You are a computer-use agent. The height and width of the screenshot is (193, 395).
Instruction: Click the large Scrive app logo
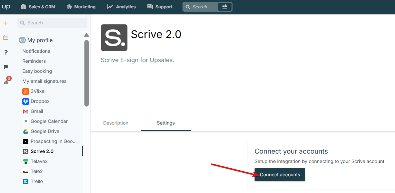click(x=114, y=38)
